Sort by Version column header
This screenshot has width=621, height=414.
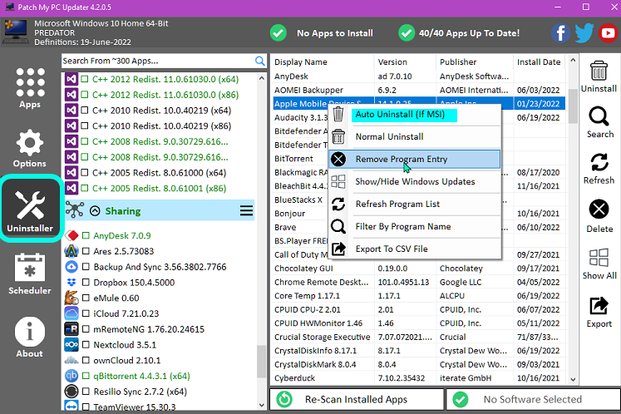point(405,62)
